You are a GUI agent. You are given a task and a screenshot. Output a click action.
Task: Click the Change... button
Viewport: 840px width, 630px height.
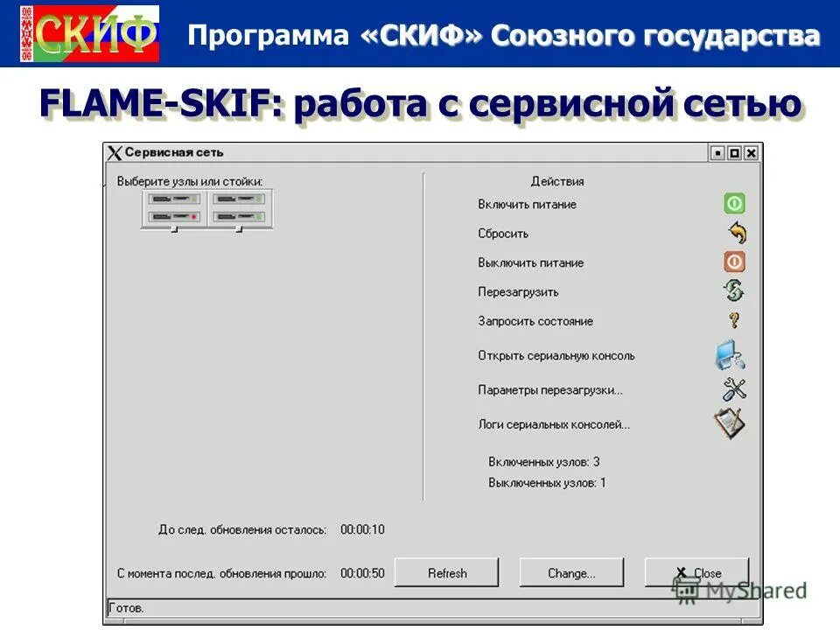coord(571,572)
